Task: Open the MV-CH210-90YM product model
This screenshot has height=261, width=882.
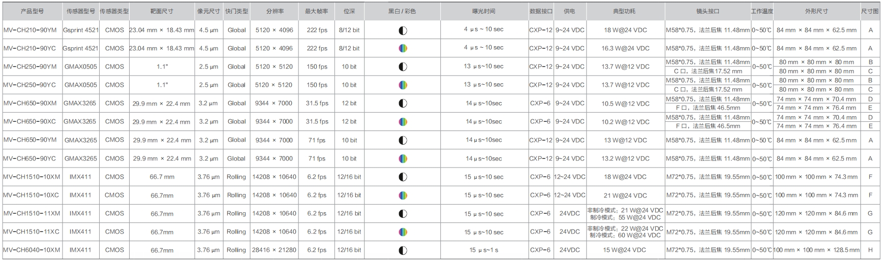Action: coord(30,30)
